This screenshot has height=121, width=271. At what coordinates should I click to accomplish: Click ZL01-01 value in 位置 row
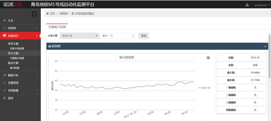(x=255, y=58)
